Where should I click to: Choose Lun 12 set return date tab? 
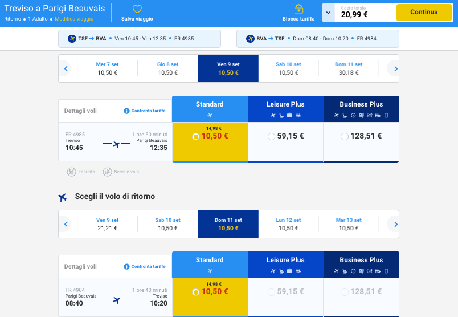coord(289,224)
